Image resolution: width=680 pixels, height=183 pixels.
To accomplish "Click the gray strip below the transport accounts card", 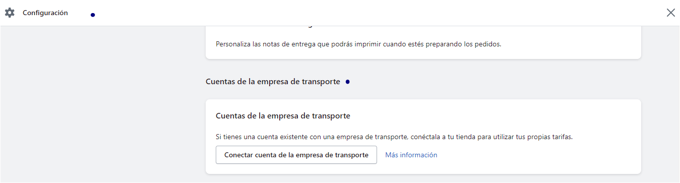I will [x=423, y=178].
